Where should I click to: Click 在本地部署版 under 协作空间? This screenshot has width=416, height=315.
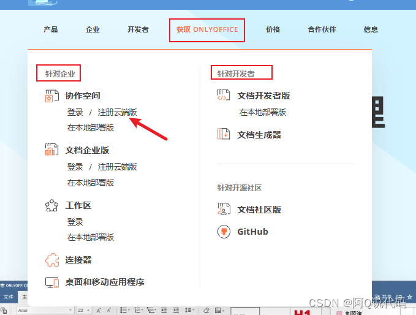[x=91, y=127]
